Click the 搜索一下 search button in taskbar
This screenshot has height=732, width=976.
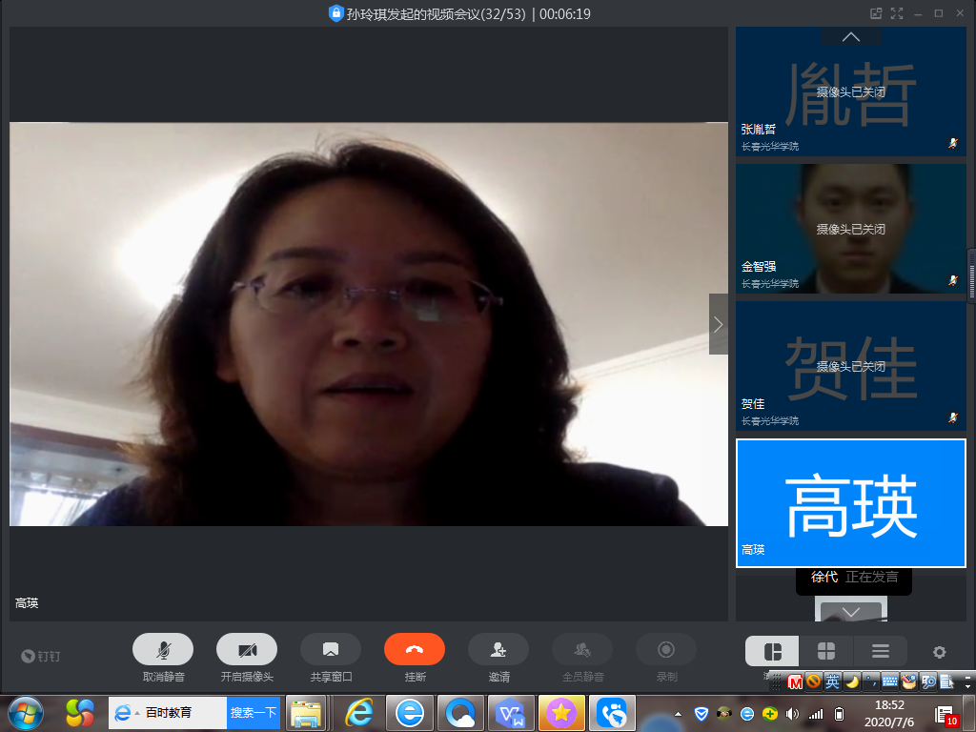[x=253, y=713]
